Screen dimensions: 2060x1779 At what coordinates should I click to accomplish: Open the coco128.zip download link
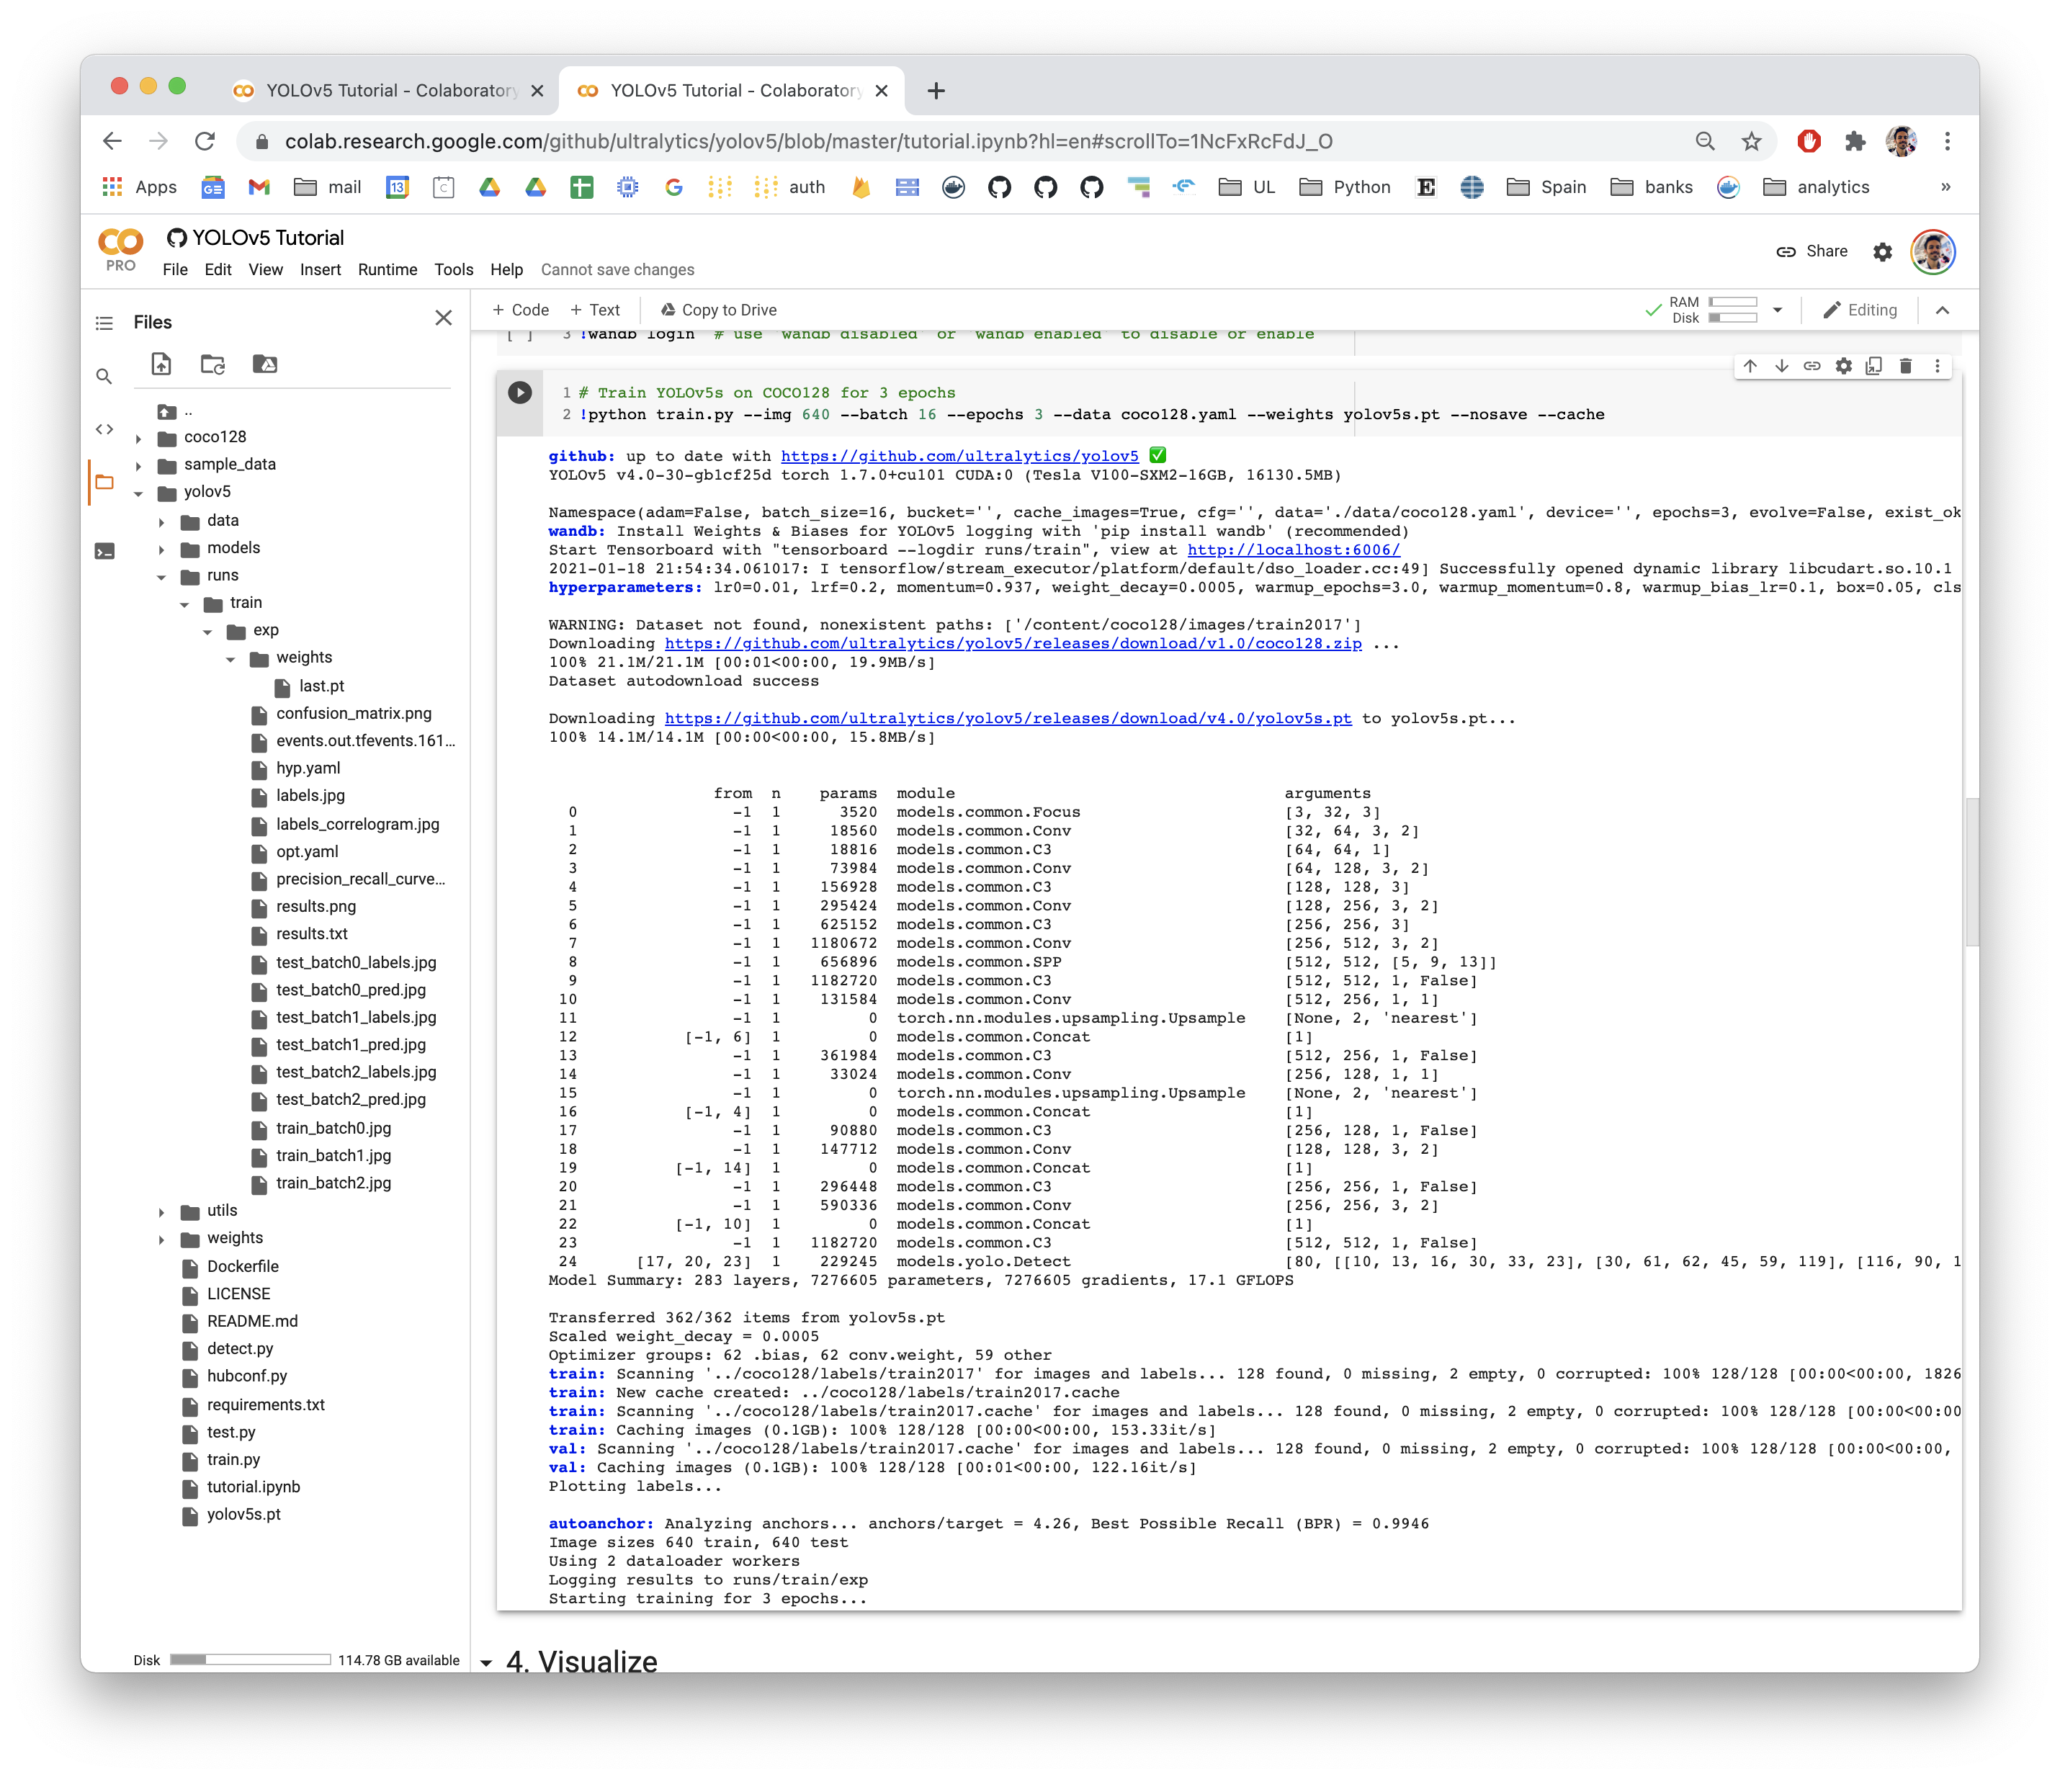point(1012,643)
